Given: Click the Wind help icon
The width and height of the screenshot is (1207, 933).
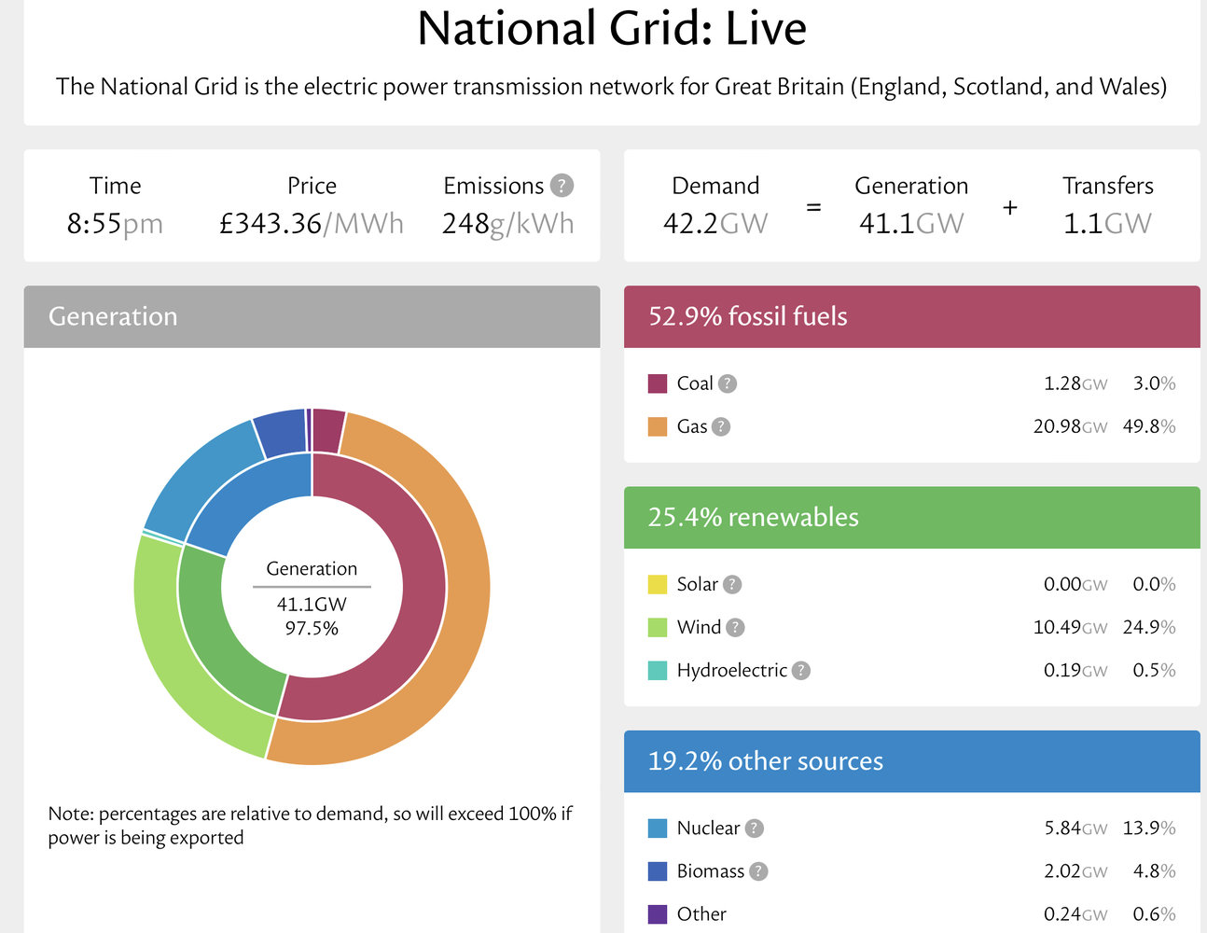Looking at the screenshot, I should tap(735, 627).
